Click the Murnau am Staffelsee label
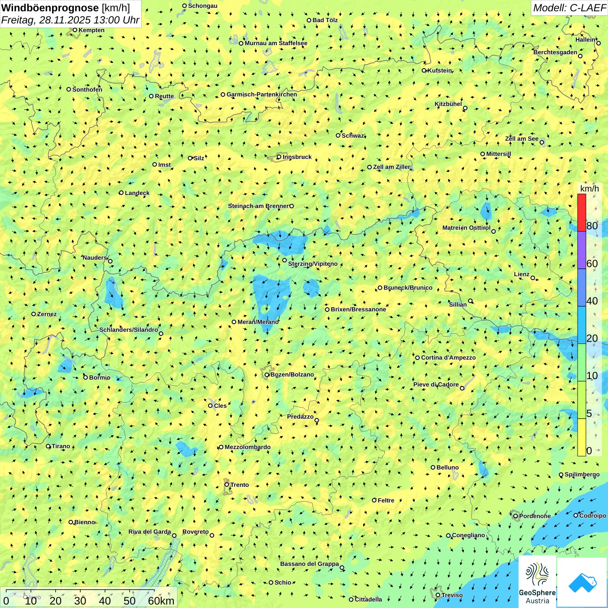The width and height of the screenshot is (608, 608). coord(276,43)
